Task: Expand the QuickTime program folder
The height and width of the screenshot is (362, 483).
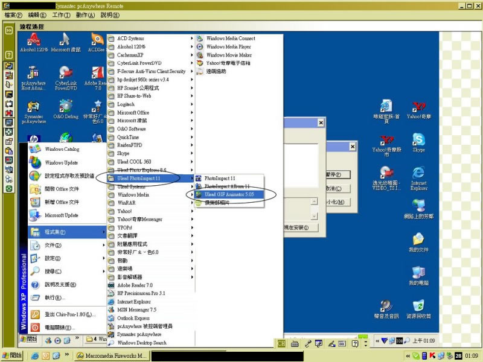Action: click(151, 138)
